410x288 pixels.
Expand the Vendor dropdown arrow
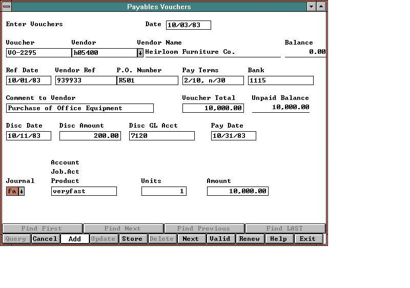140,53
